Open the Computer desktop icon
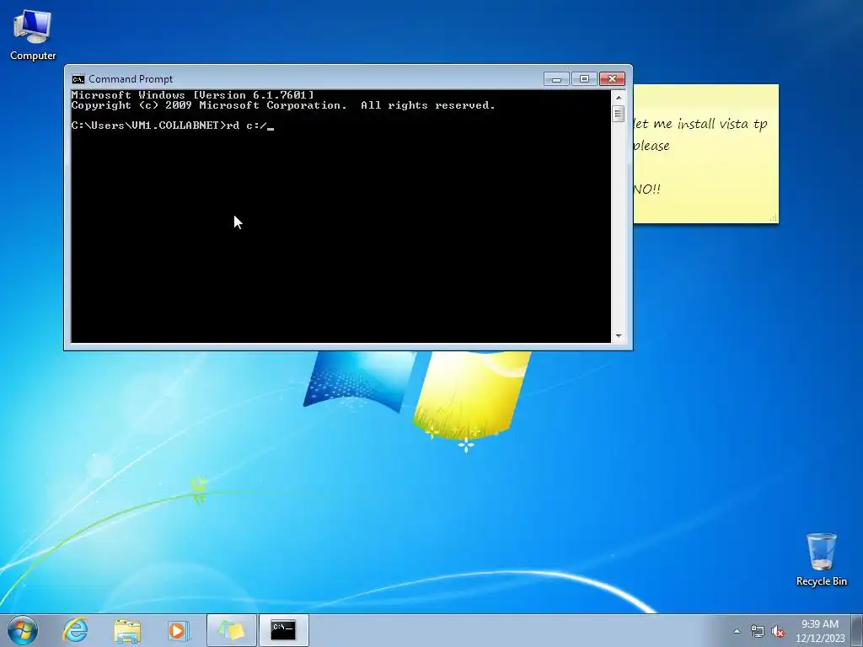The image size is (863, 647). click(33, 35)
